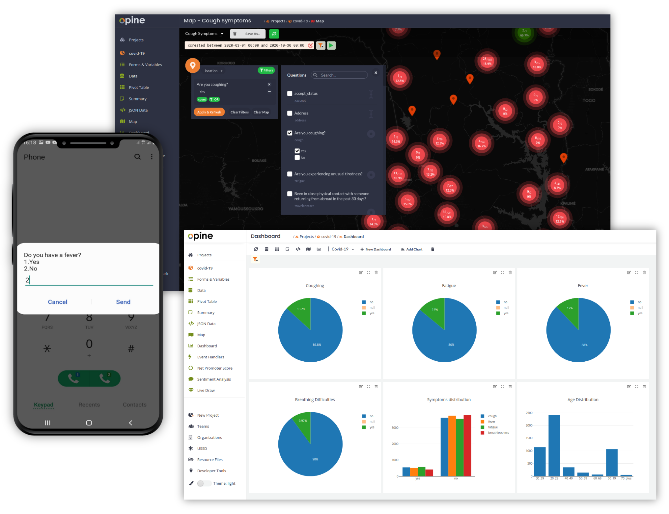Delete the Fever chart with trash icon
This screenshot has width=669, height=514.
644,272
